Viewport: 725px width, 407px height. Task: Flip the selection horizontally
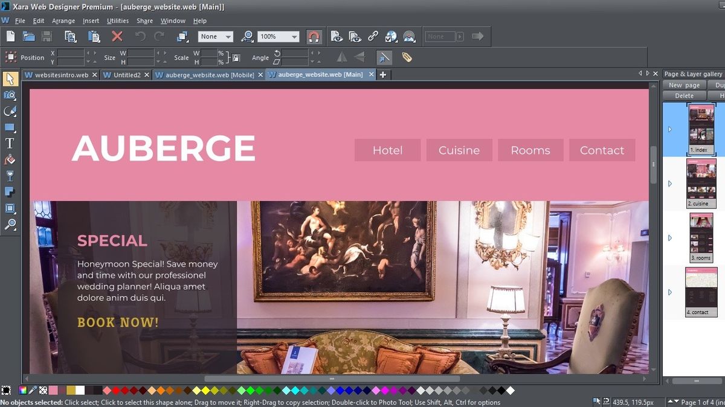341,57
